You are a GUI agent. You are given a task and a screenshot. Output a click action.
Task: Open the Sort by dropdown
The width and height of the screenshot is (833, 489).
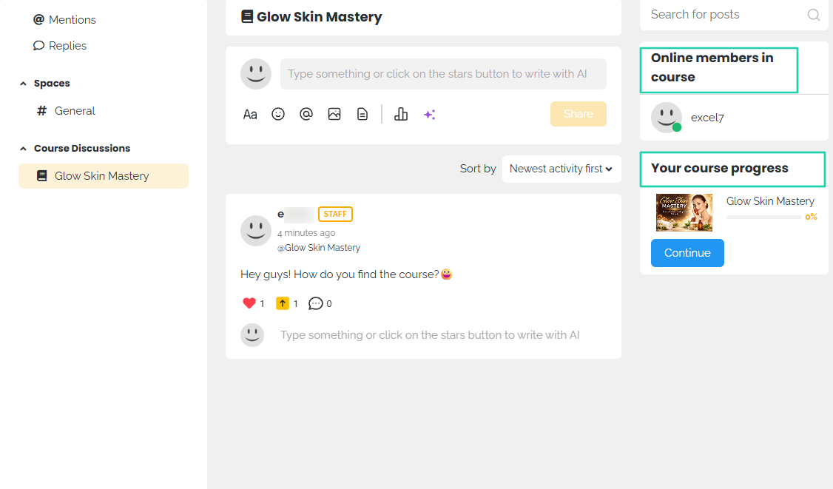(561, 169)
